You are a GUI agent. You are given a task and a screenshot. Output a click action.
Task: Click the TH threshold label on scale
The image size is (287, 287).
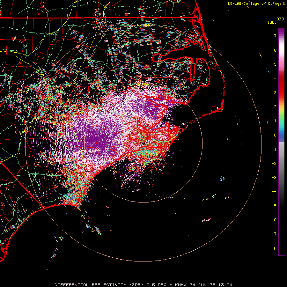click(x=274, y=248)
